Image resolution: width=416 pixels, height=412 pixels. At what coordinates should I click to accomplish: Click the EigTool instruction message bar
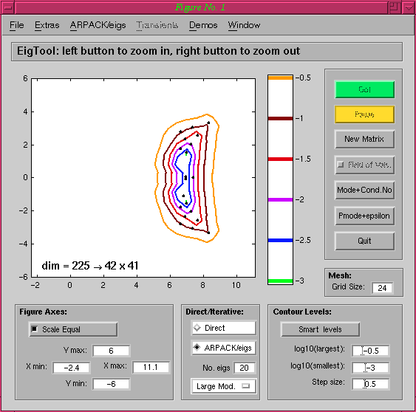pyautogui.click(x=207, y=52)
